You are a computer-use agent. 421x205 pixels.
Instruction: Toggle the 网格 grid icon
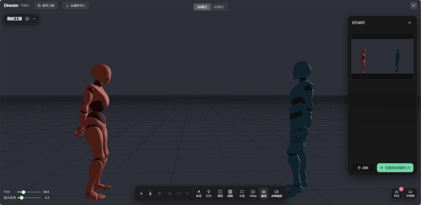click(230, 193)
